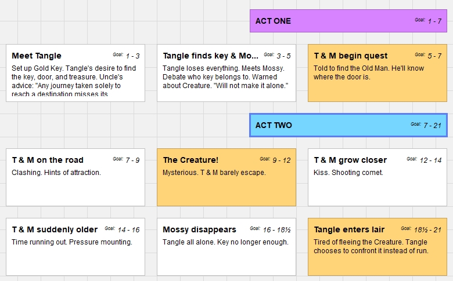Click the goal range 14 - 16
Image resolution: width=453 pixels, height=281 pixels.
[128, 229]
